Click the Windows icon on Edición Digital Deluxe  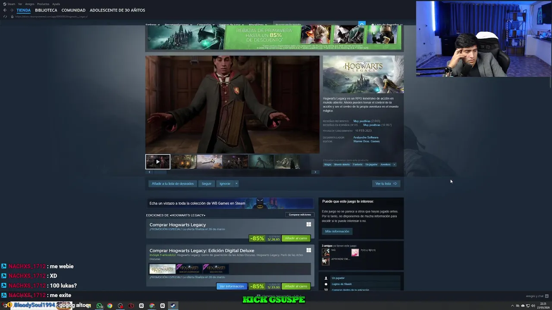pyautogui.click(x=308, y=250)
